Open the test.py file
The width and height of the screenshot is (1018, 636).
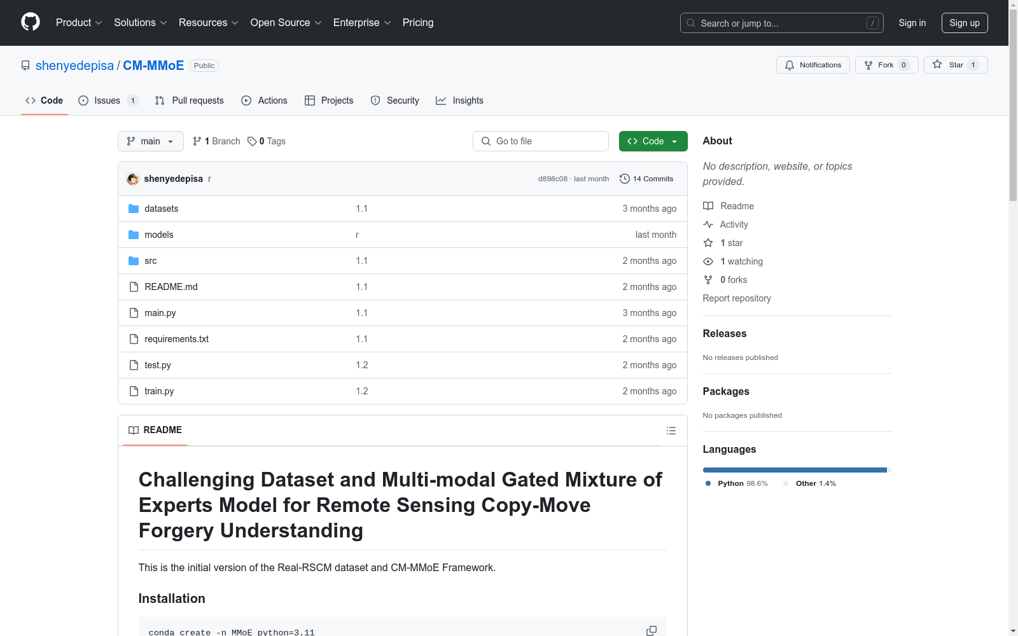158,365
